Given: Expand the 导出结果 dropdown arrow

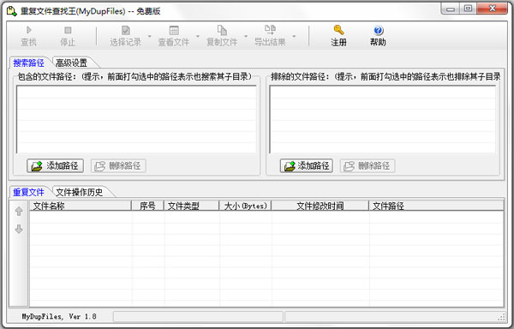Looking at the screenshot, I should (294, 36).
